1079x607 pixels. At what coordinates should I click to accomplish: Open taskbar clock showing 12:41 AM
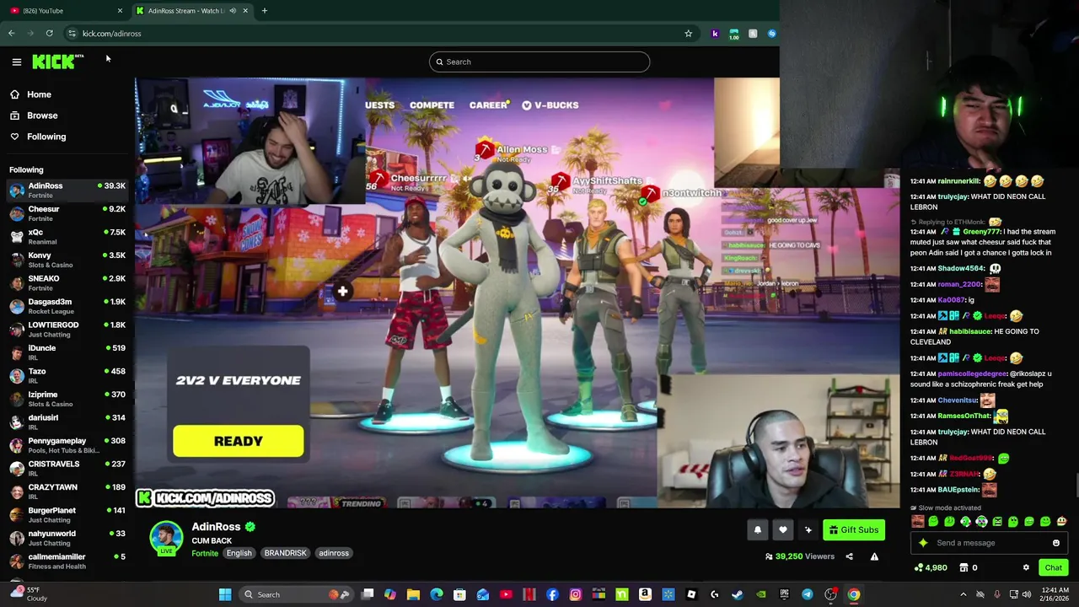pos(1054,595)
